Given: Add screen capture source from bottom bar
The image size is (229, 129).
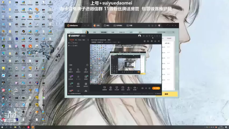Looking at the screenshot, I should [104, 88].
